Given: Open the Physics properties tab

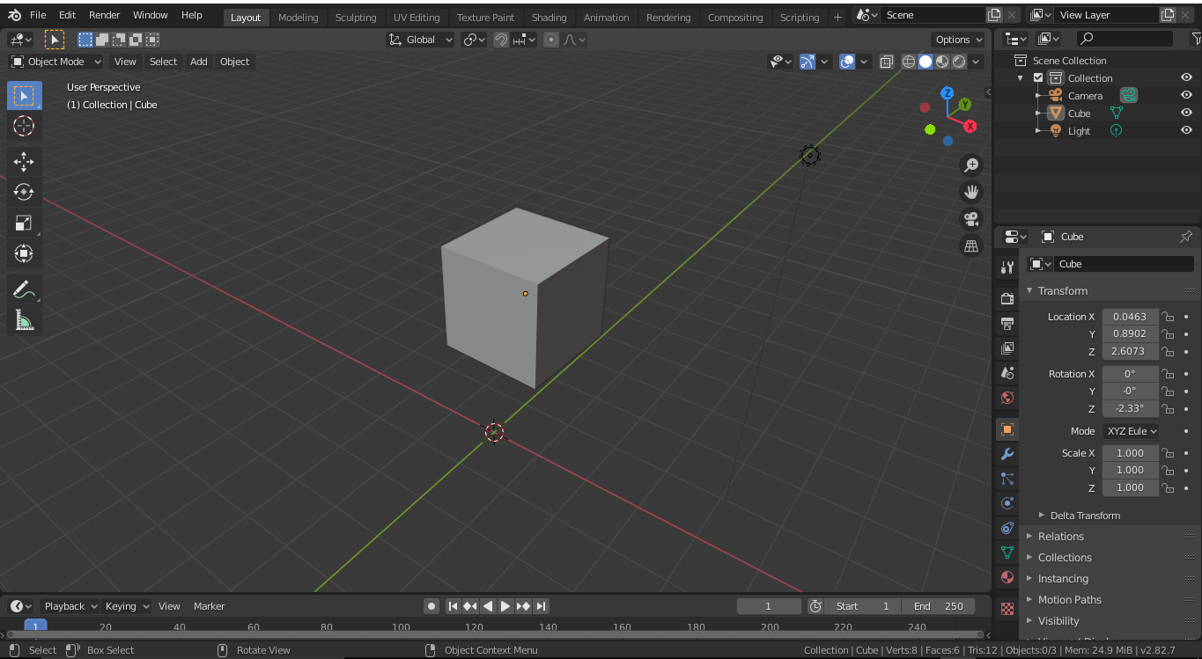Looking at the screenshot, I should (1007, 503).
